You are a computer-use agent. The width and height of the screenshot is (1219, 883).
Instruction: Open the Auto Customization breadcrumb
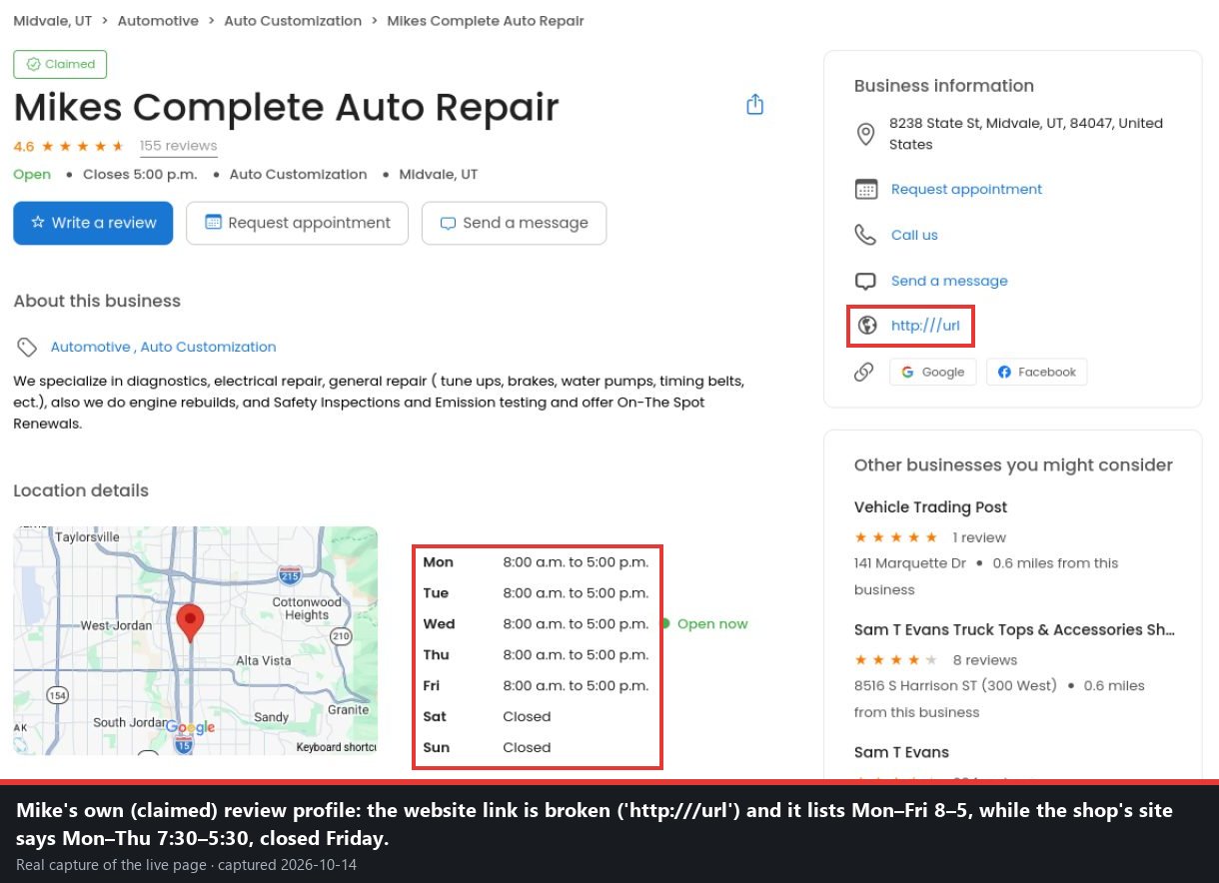tap(293, 21)
